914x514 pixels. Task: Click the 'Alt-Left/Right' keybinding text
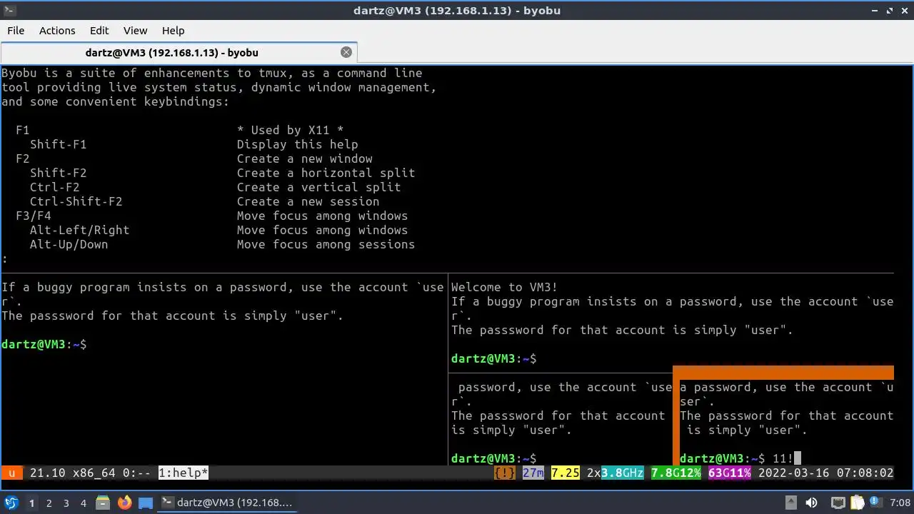pos(79,230)
